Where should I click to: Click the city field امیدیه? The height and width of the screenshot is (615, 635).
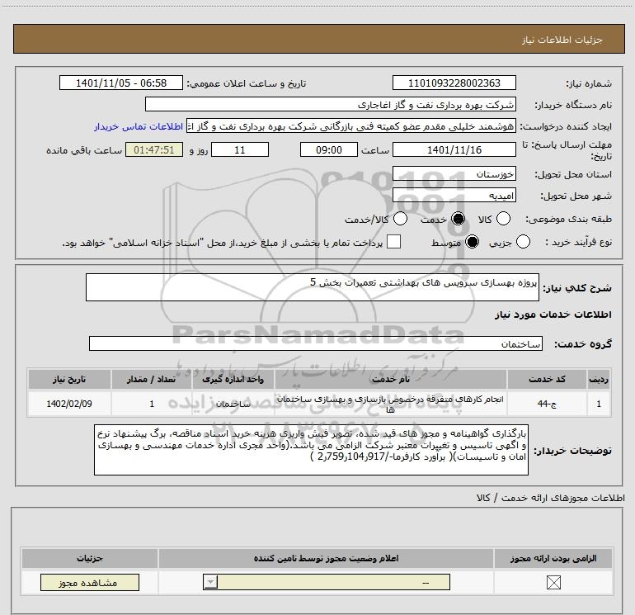click(x=454, y=196)
